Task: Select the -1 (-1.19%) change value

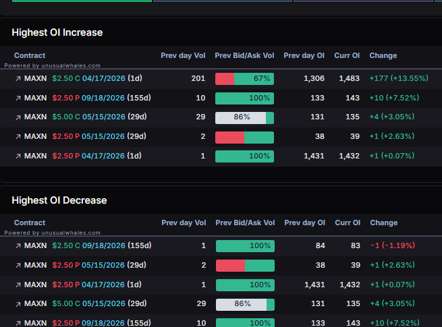Action: tap(393, 245)
